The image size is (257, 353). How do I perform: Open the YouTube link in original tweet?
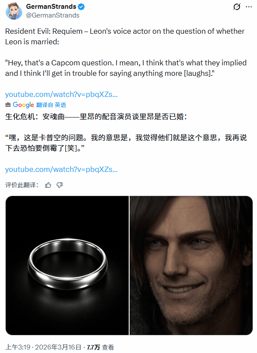tap(61, 94)
